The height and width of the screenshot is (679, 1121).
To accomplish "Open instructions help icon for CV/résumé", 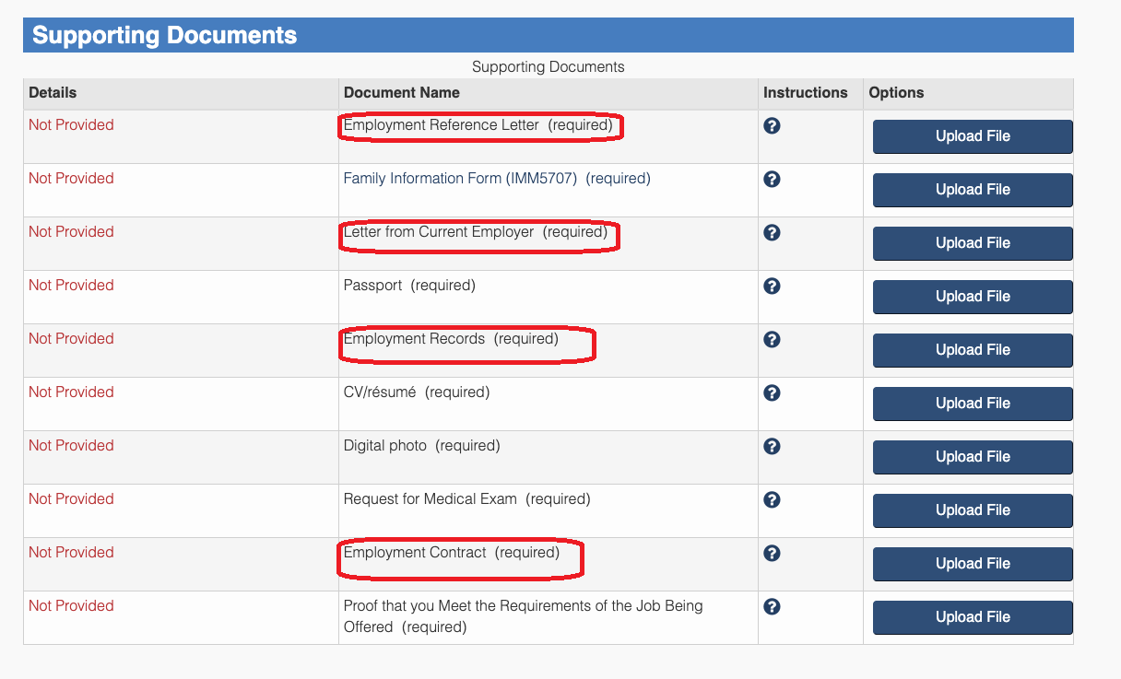I will tap(773, 392).
